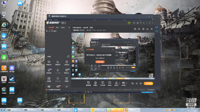Screen dimensions: 200x112
Task: Switch to the orange Internet Explorer taskbar item
Action: point(115,110)
